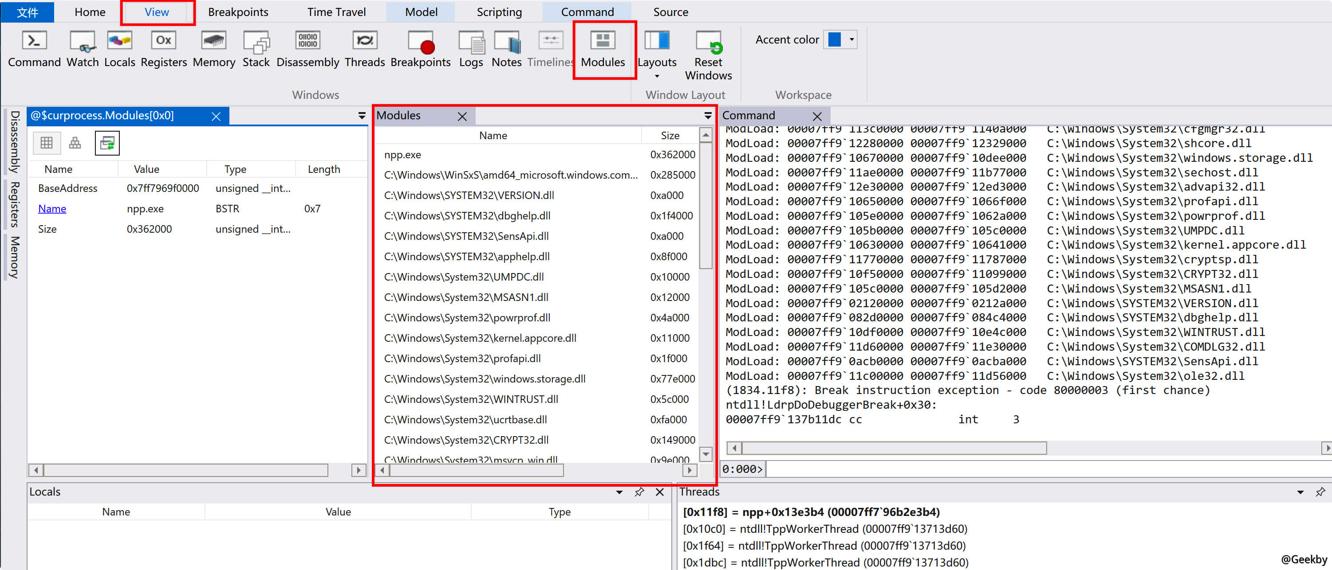Switch data model view to grid mode
This screenshot has height=570, width=1332.
click(47, 143)
